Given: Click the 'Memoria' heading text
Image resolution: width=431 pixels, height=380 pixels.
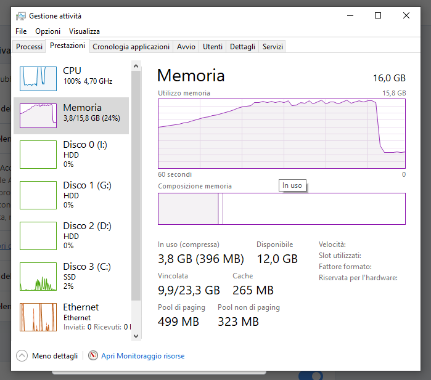Looking at the screenshot, I should pos(191,75).
